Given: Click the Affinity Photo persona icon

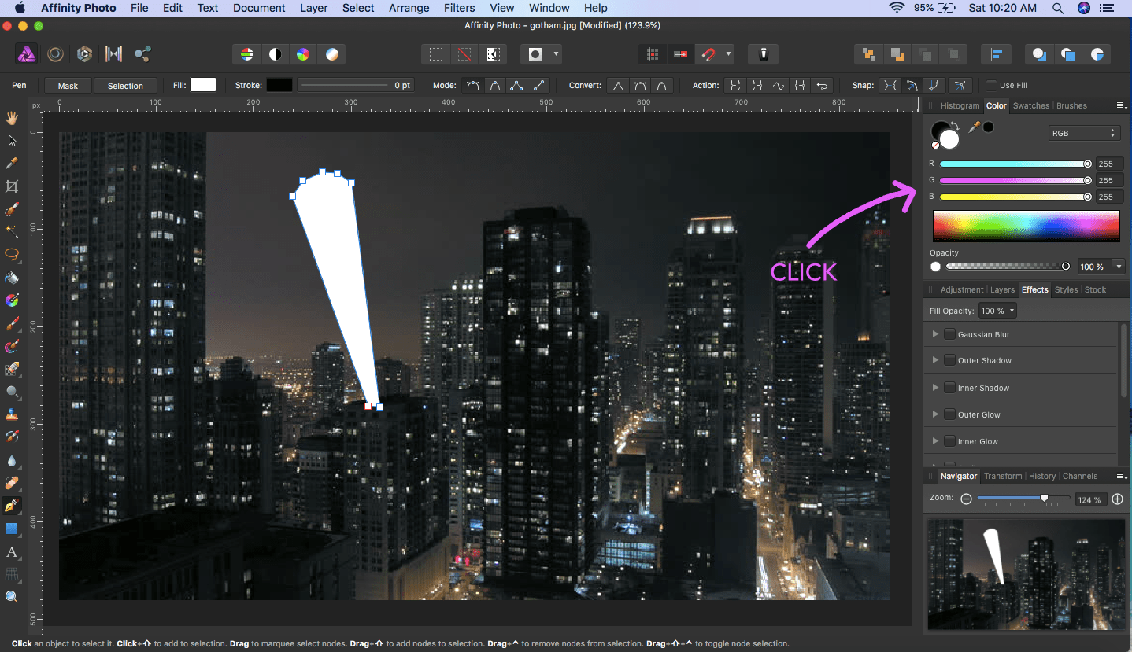Looking at the screenshot, I should [27, 54].
